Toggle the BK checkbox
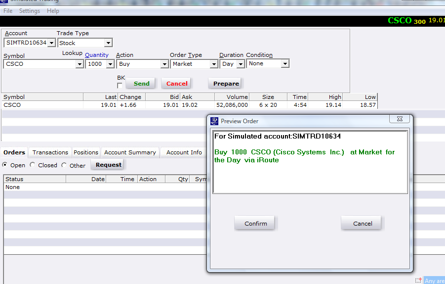The image size is (445, 284). click(x=120, y=86)
